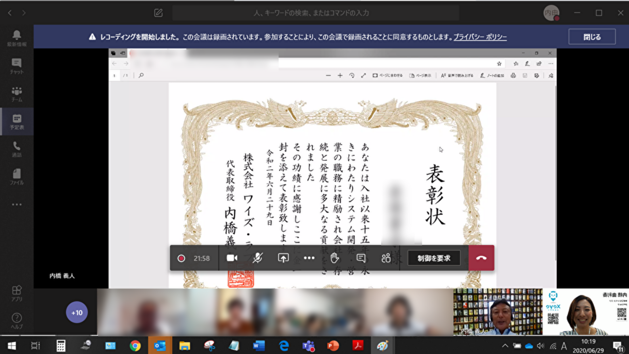Click the share screen tray icon
629x354 pixels.
[284, 258]
